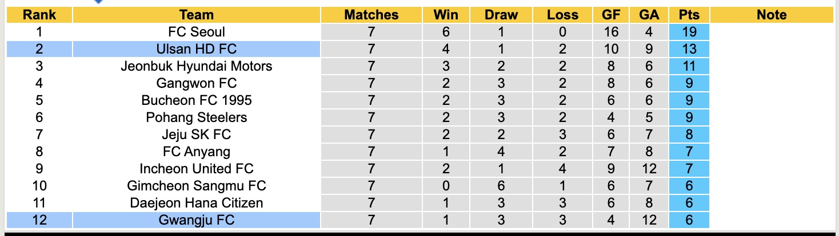Select the Team column header

(x=196, y=15)
